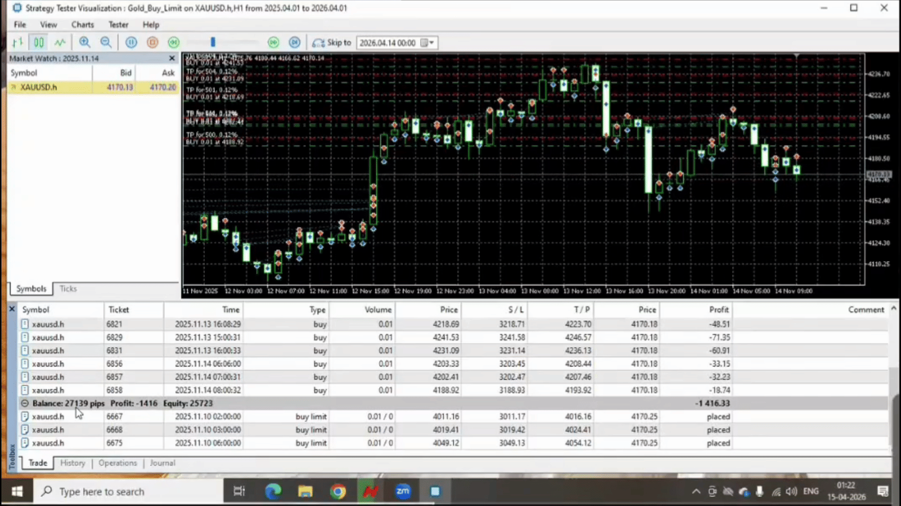Sort trades by Time column
901x506 pixels.
tap(203, 310)
